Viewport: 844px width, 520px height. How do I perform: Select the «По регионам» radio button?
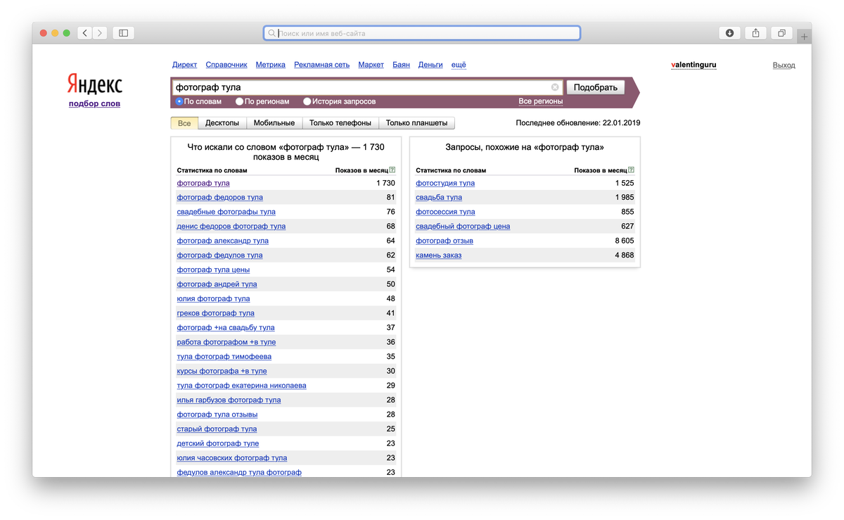[238, 101]
